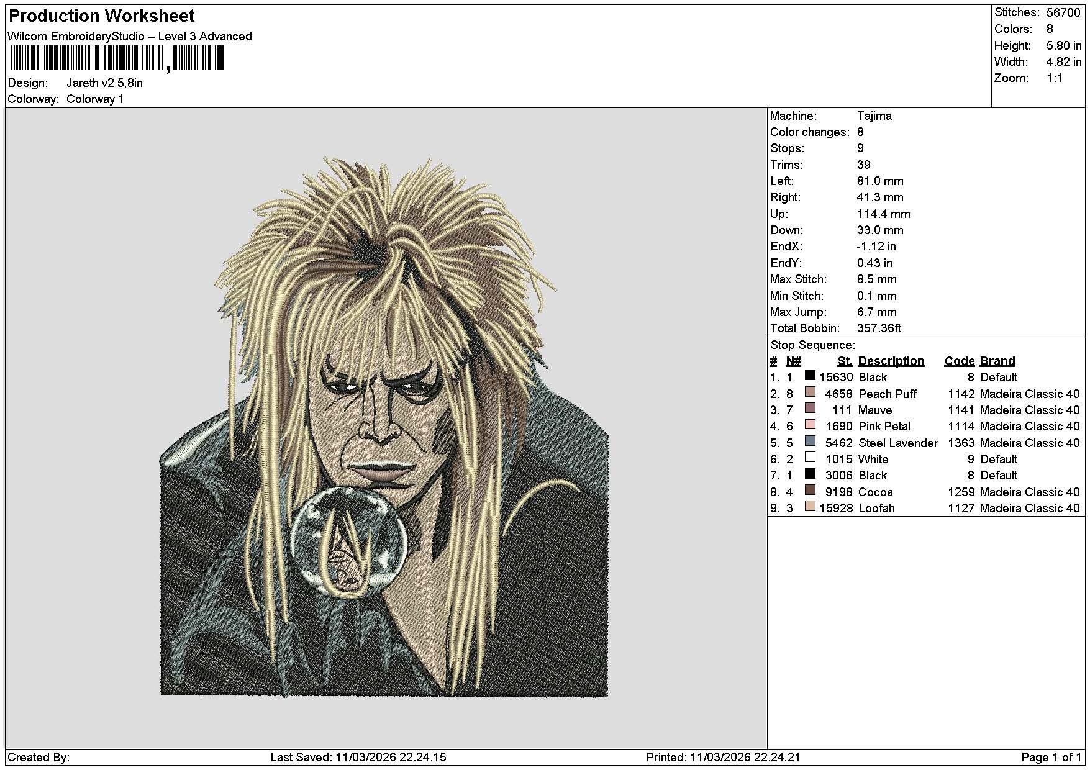This screenshot has width=1090, height=770.
Task: Select the 'Last Saved: 11/03/2026 22.24.15' footer text
Action: coord(358,758)
